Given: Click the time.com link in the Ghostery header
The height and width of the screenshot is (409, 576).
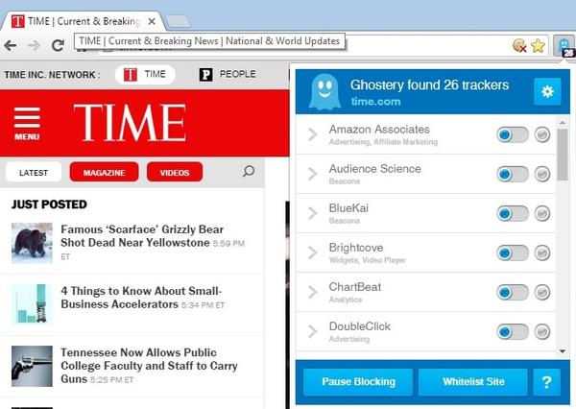Looking at the screenshot, I should tap(375, 102).
